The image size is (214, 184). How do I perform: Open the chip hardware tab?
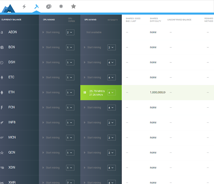coord(61,6)
